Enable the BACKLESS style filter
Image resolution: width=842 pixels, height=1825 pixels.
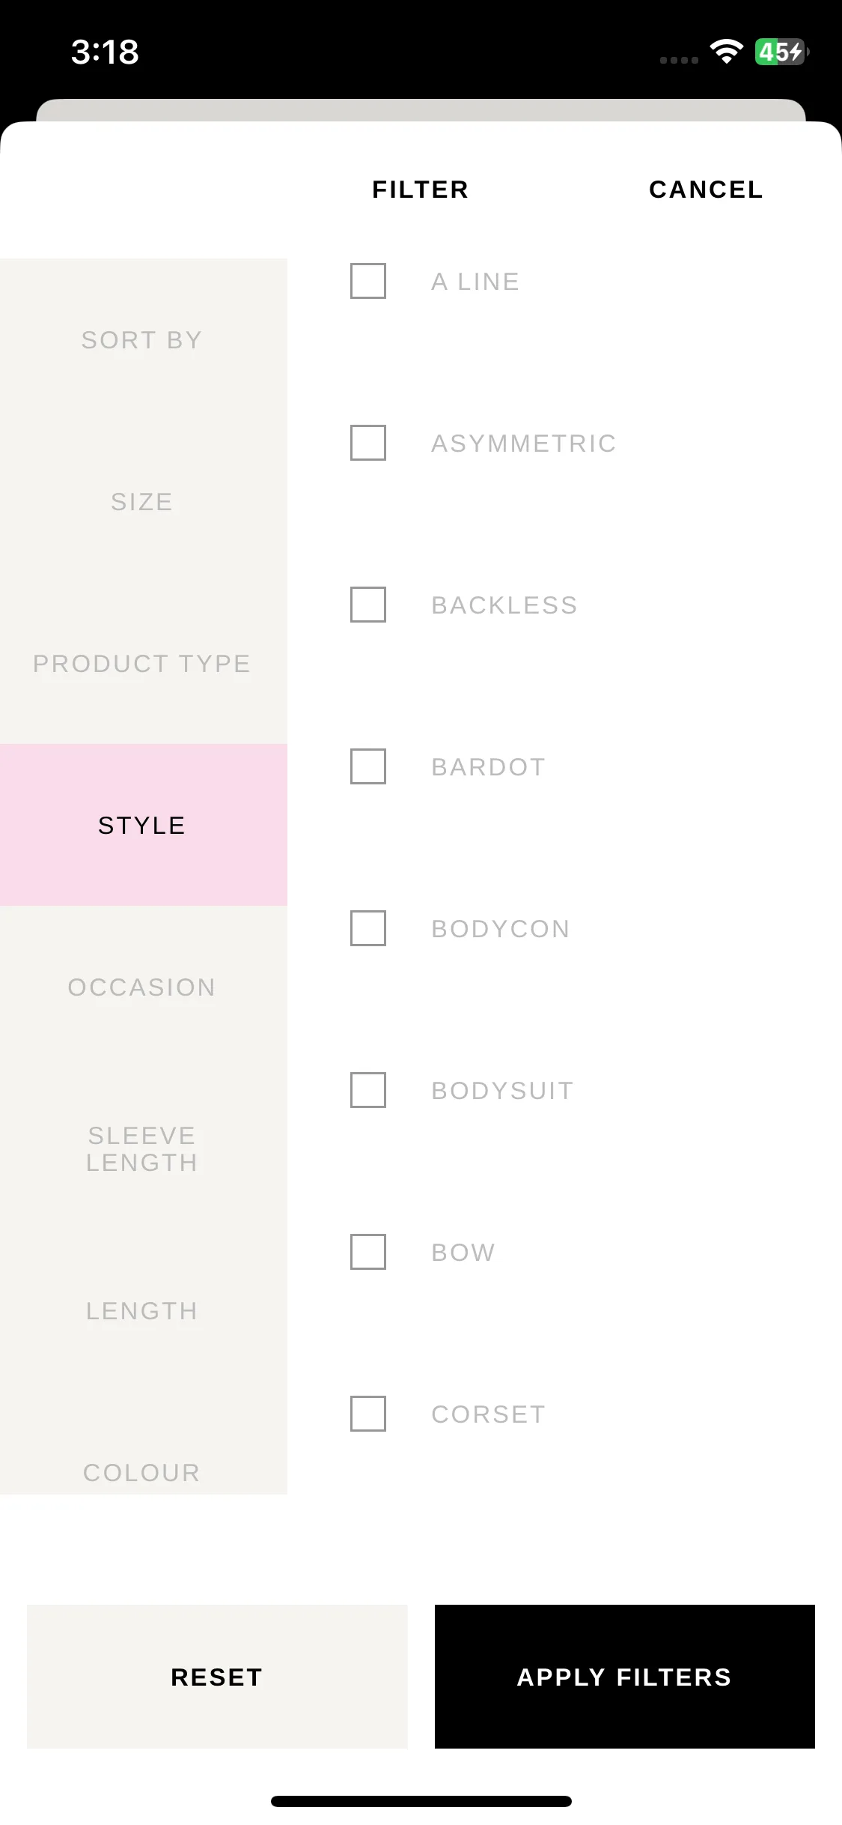(368, 605)
